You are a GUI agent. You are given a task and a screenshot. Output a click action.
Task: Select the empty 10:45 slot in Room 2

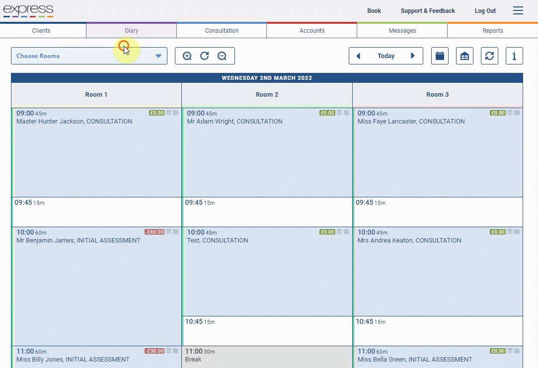[267, 331]
